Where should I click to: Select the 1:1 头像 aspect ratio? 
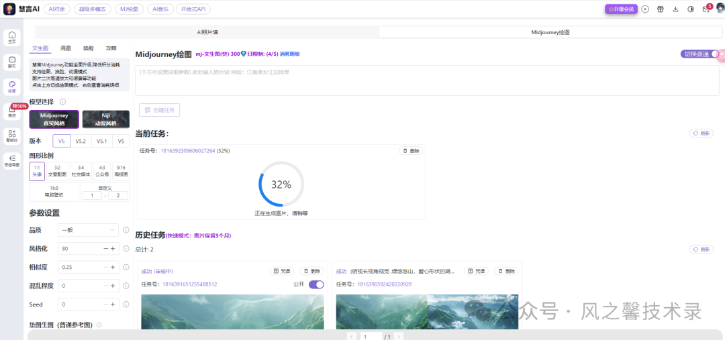[37, 172]
